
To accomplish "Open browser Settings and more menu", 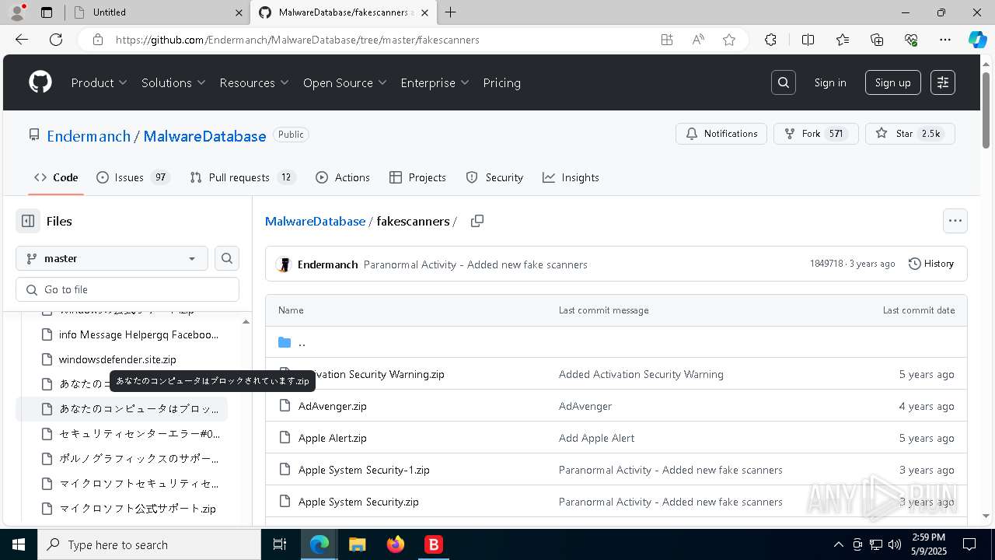I will 945,40.
